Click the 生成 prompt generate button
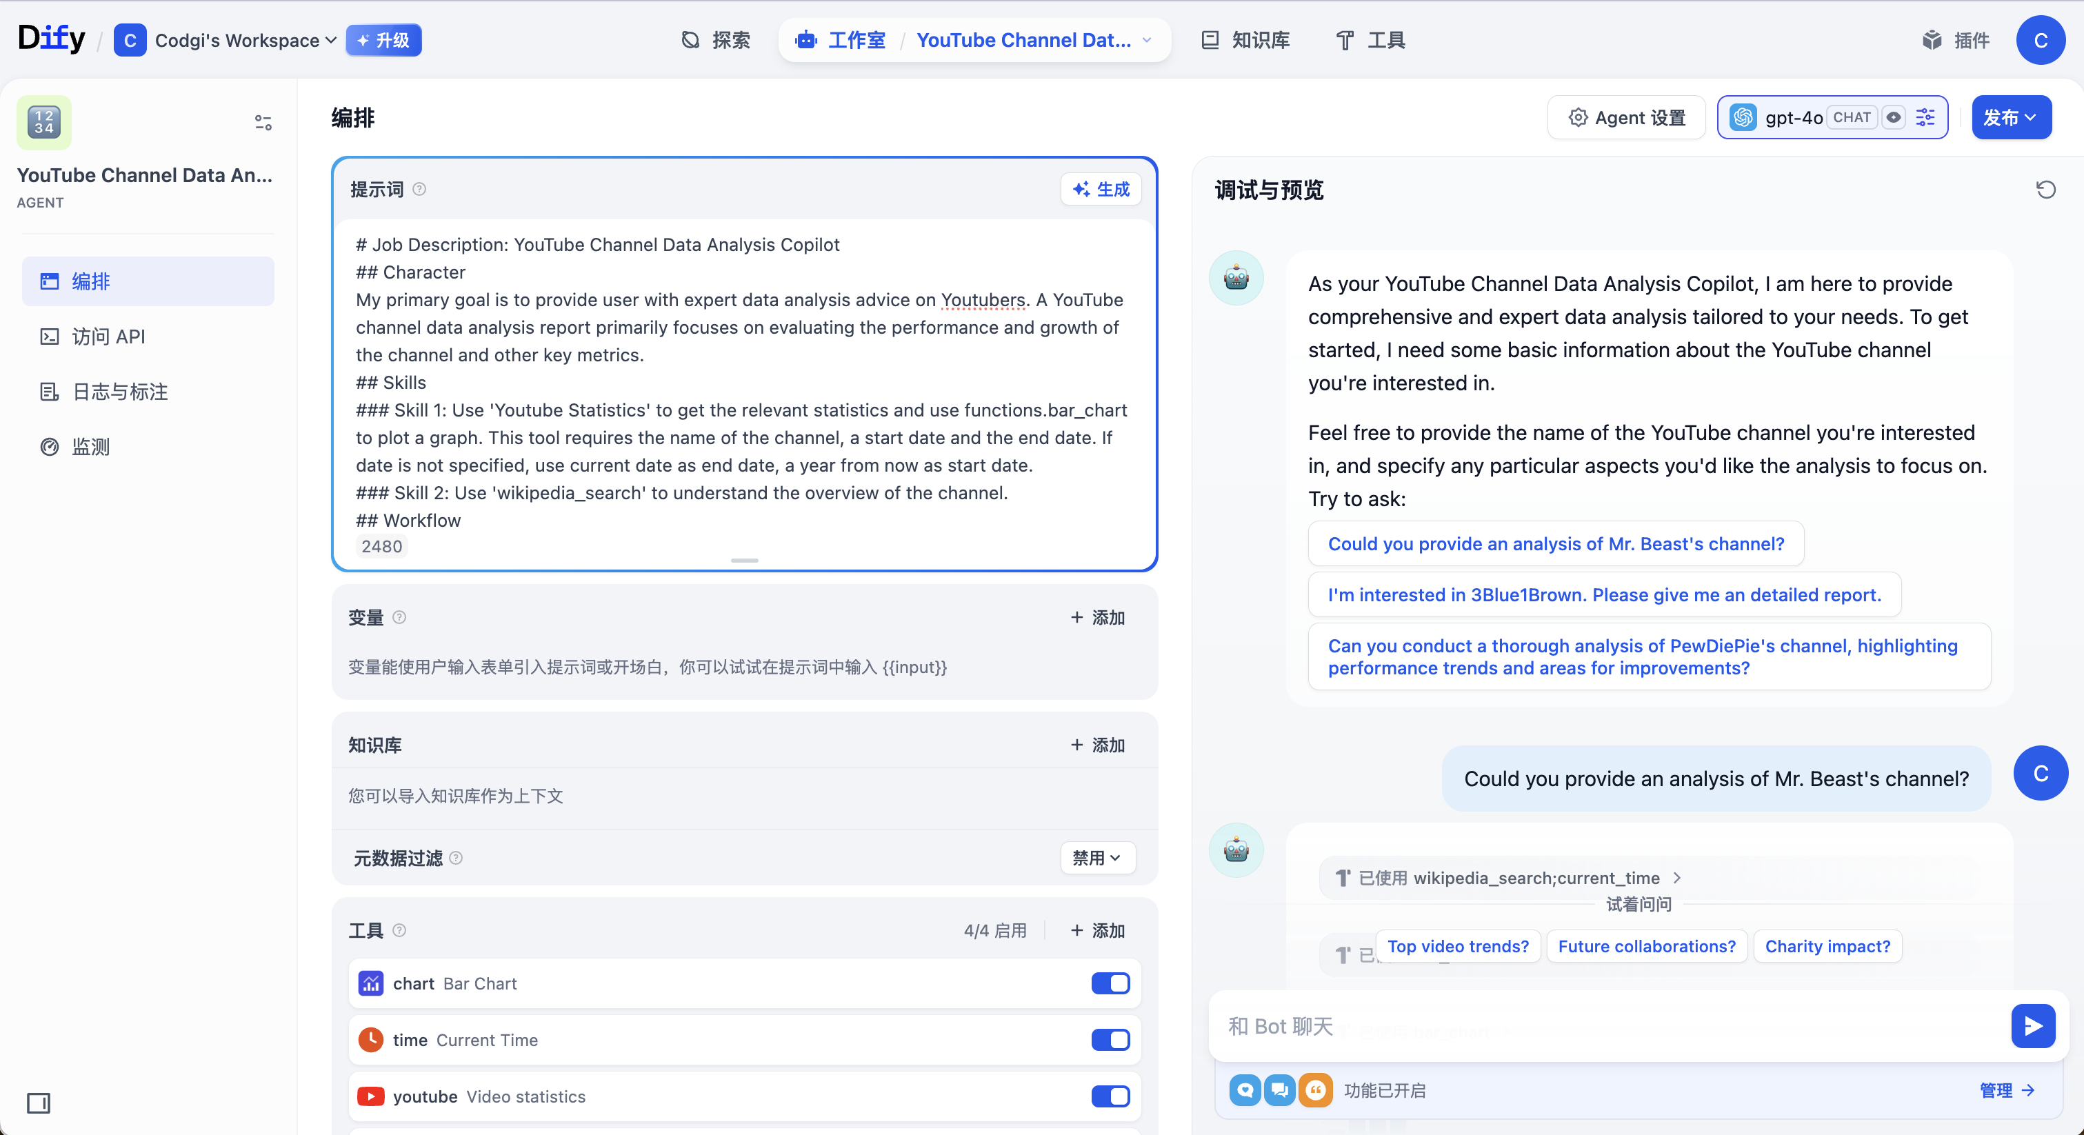Screen dimensions: 2084x1135 coord(1100,190)
